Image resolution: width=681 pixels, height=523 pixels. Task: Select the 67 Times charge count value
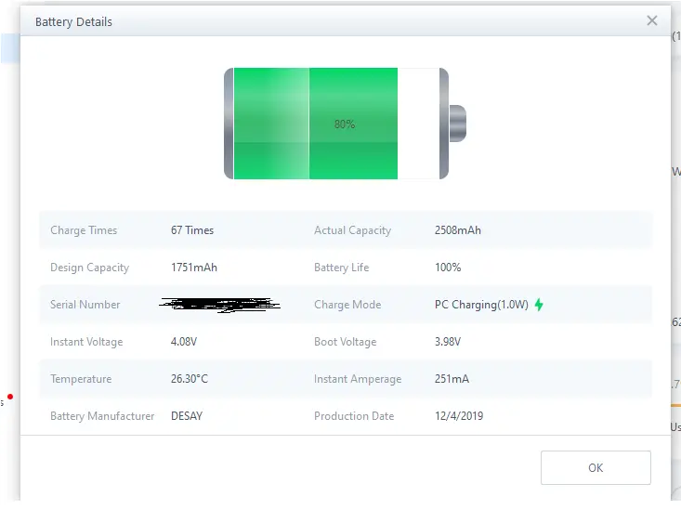point(192,230)
